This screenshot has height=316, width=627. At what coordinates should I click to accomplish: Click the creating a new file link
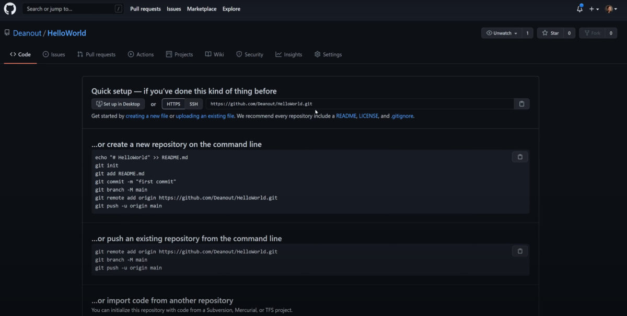click(147, 116)
